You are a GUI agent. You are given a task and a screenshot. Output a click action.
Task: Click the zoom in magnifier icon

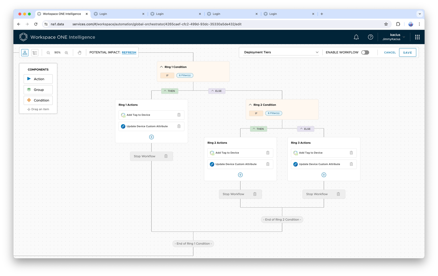click(x=66, y=53)
